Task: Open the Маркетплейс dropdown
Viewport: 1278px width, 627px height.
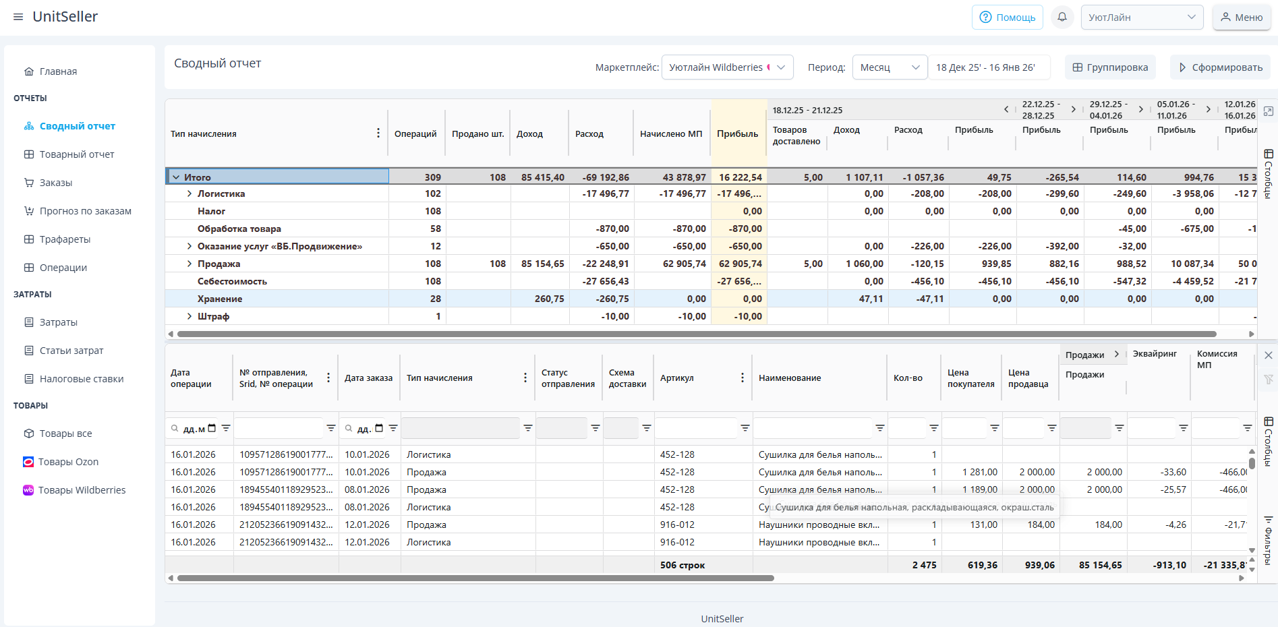Action: coord(727,67)
